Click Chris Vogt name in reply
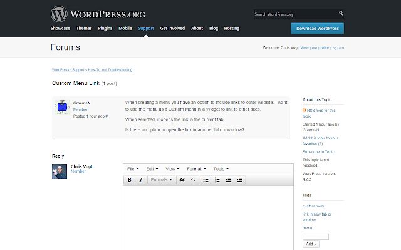The width and height of the screenshot is (401, 250). (81, 166)
